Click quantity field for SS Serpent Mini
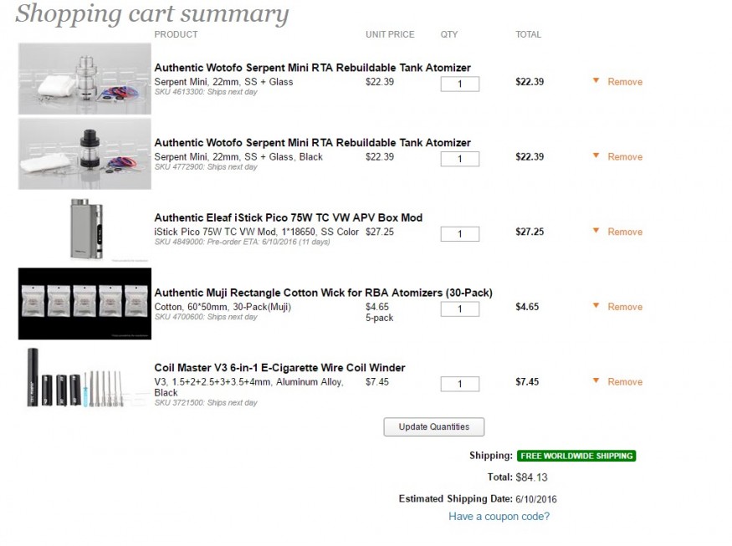732x546 pixels. [x=460, y=84]
